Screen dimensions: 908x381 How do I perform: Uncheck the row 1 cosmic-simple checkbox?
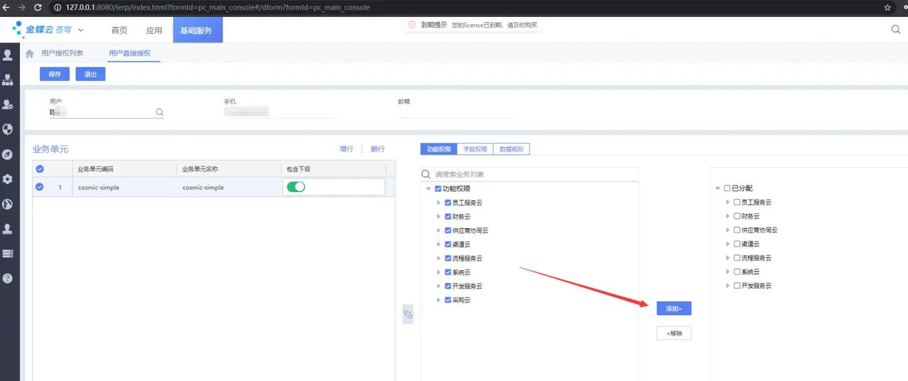40,187
